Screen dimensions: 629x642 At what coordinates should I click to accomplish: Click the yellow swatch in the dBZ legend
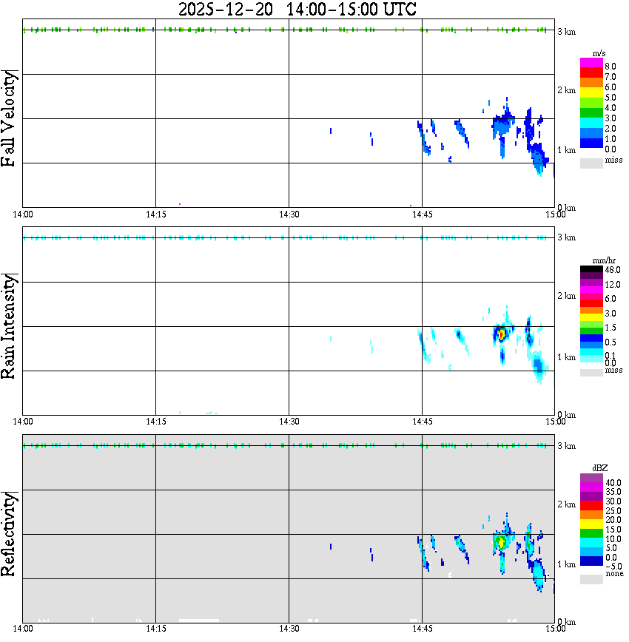tap(591, 524)
